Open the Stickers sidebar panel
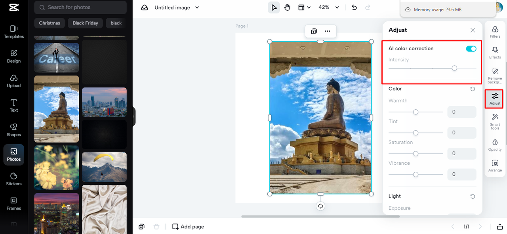507x234 pixels. [14, 179]
